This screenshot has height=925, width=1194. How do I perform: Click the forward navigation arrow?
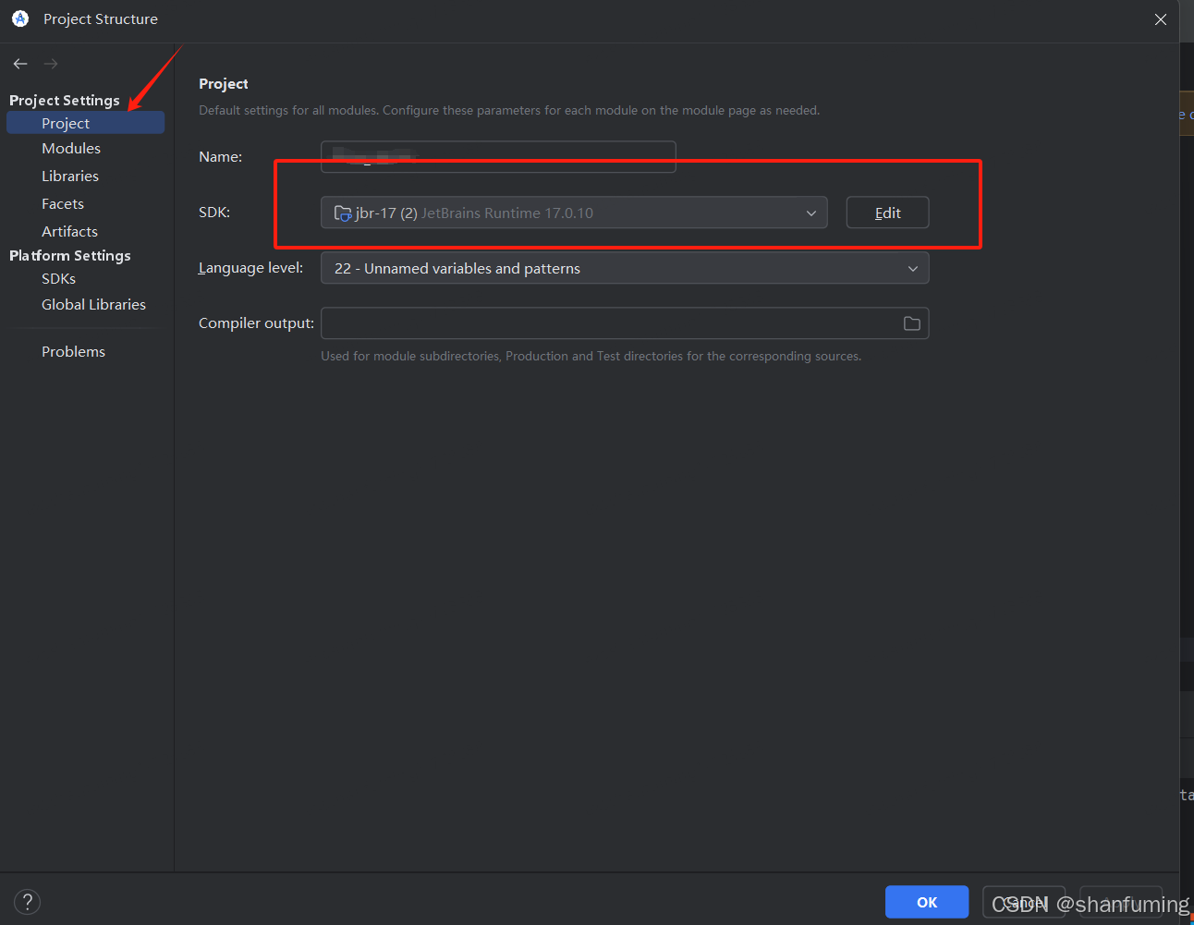pyautogui.click(x=50, y=64)
